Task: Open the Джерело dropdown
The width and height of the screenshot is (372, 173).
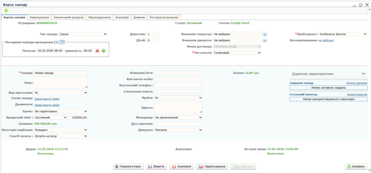Action: coord(178,130)
